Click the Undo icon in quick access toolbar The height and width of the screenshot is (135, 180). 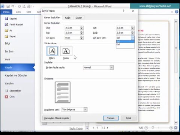[13, 6]
